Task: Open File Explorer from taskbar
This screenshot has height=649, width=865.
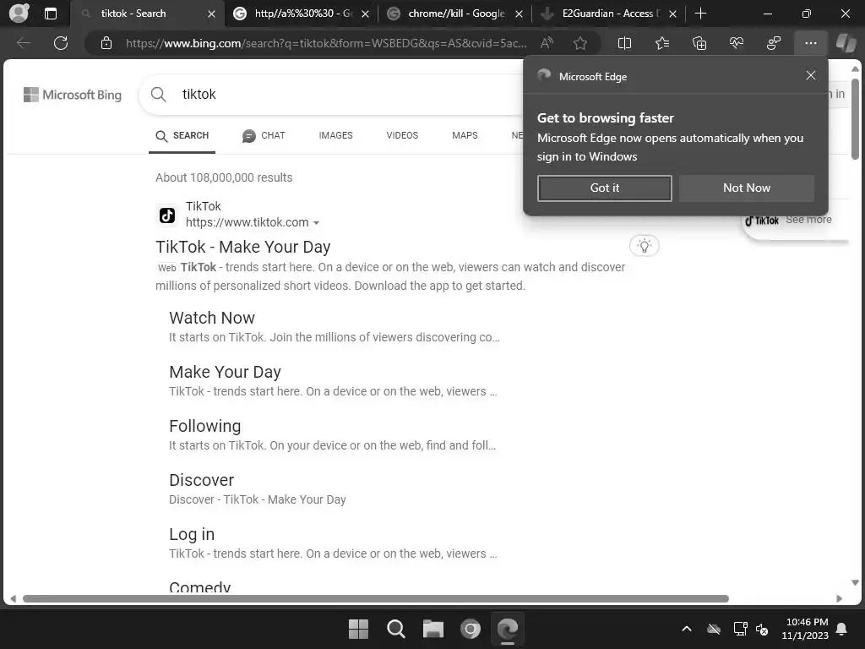Action: [433, 629]
